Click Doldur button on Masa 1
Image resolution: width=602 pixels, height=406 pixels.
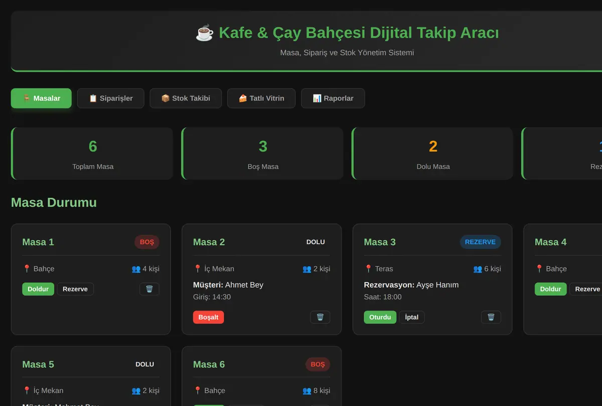coord(38,289)
